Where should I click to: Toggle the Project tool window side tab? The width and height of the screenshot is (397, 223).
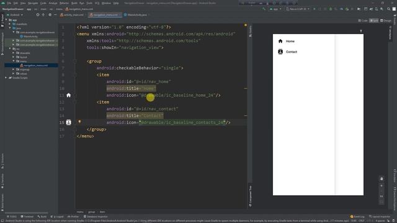click(2, 20)
